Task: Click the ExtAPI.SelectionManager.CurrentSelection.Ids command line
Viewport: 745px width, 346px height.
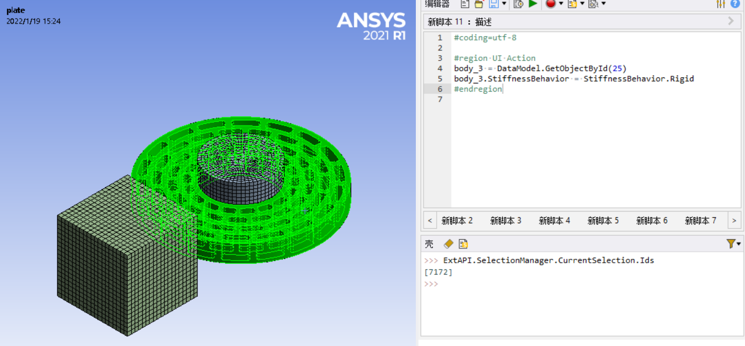Action: pos(549,260)
